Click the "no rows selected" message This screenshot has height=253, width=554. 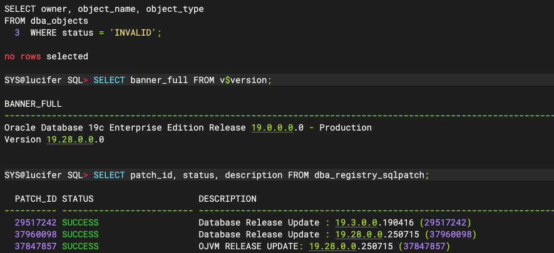pos(46,56)
